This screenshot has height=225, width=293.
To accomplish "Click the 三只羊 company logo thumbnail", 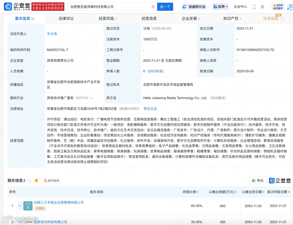I will (x=28, y=206).
